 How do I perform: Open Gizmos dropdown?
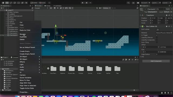coord(107,8)
